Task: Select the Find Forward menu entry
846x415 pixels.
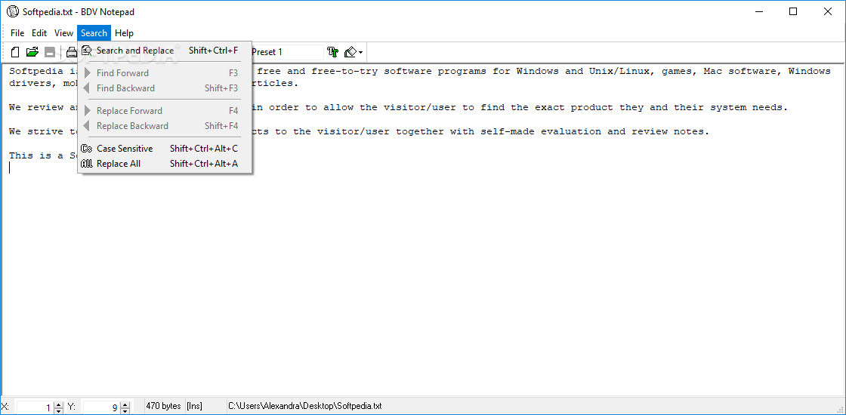Action: click(x=165, y=72)
